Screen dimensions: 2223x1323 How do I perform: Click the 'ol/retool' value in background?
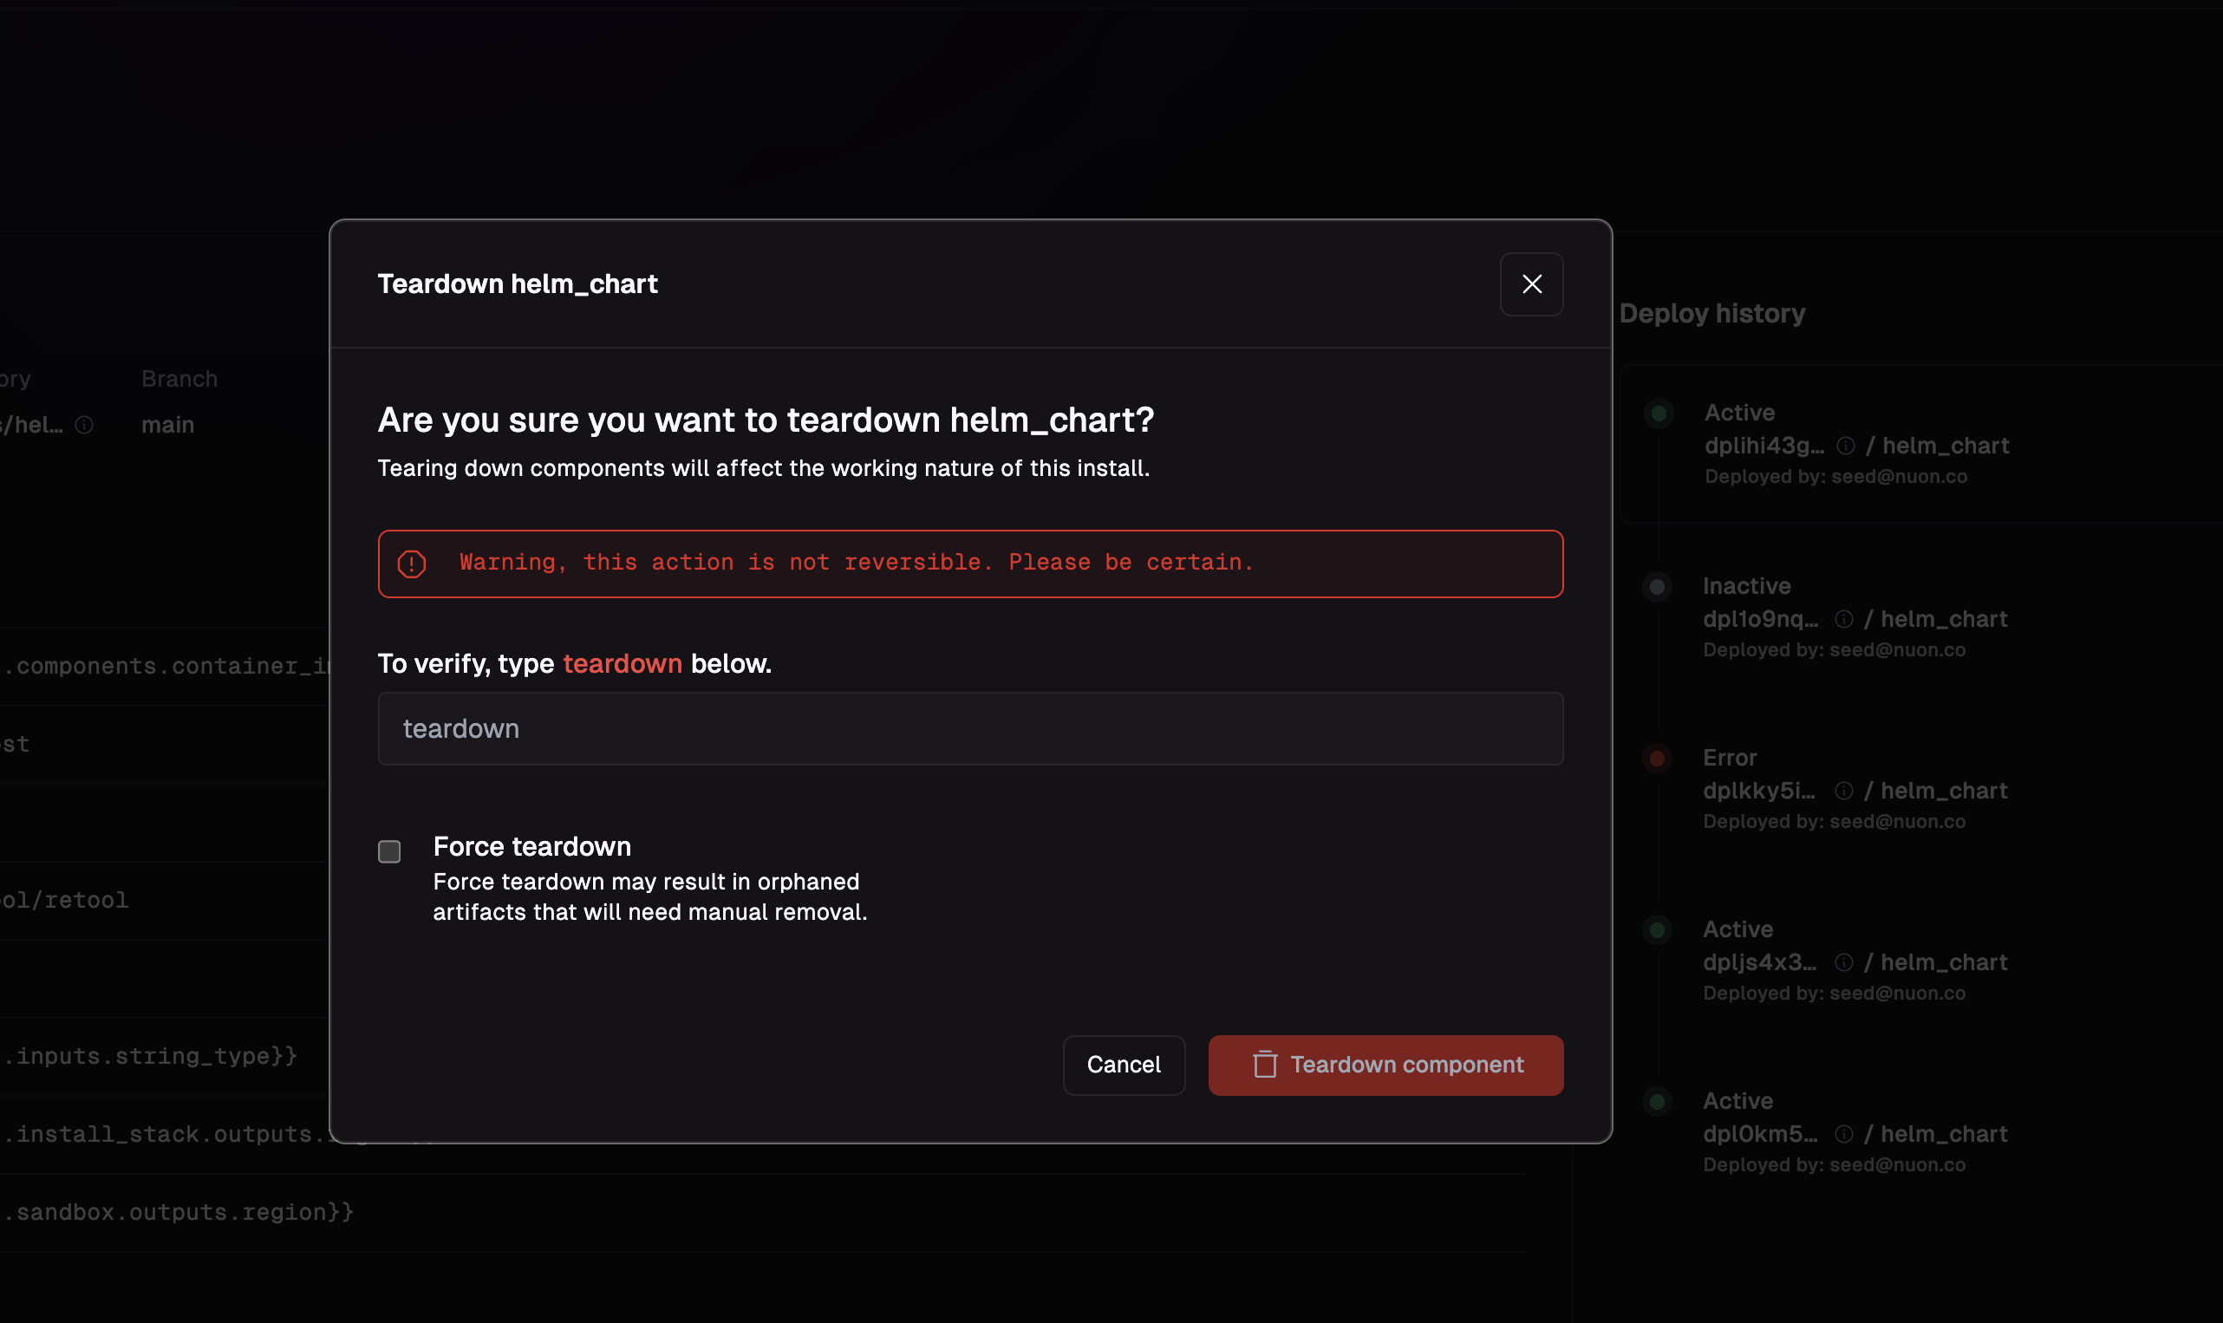(x=64, y=901)
